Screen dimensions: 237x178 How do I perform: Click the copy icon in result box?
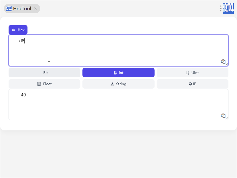click(223, 116)
